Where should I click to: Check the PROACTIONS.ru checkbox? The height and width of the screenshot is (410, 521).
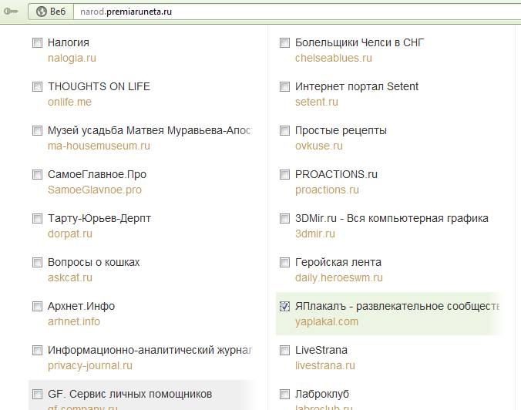coord(284,174)
